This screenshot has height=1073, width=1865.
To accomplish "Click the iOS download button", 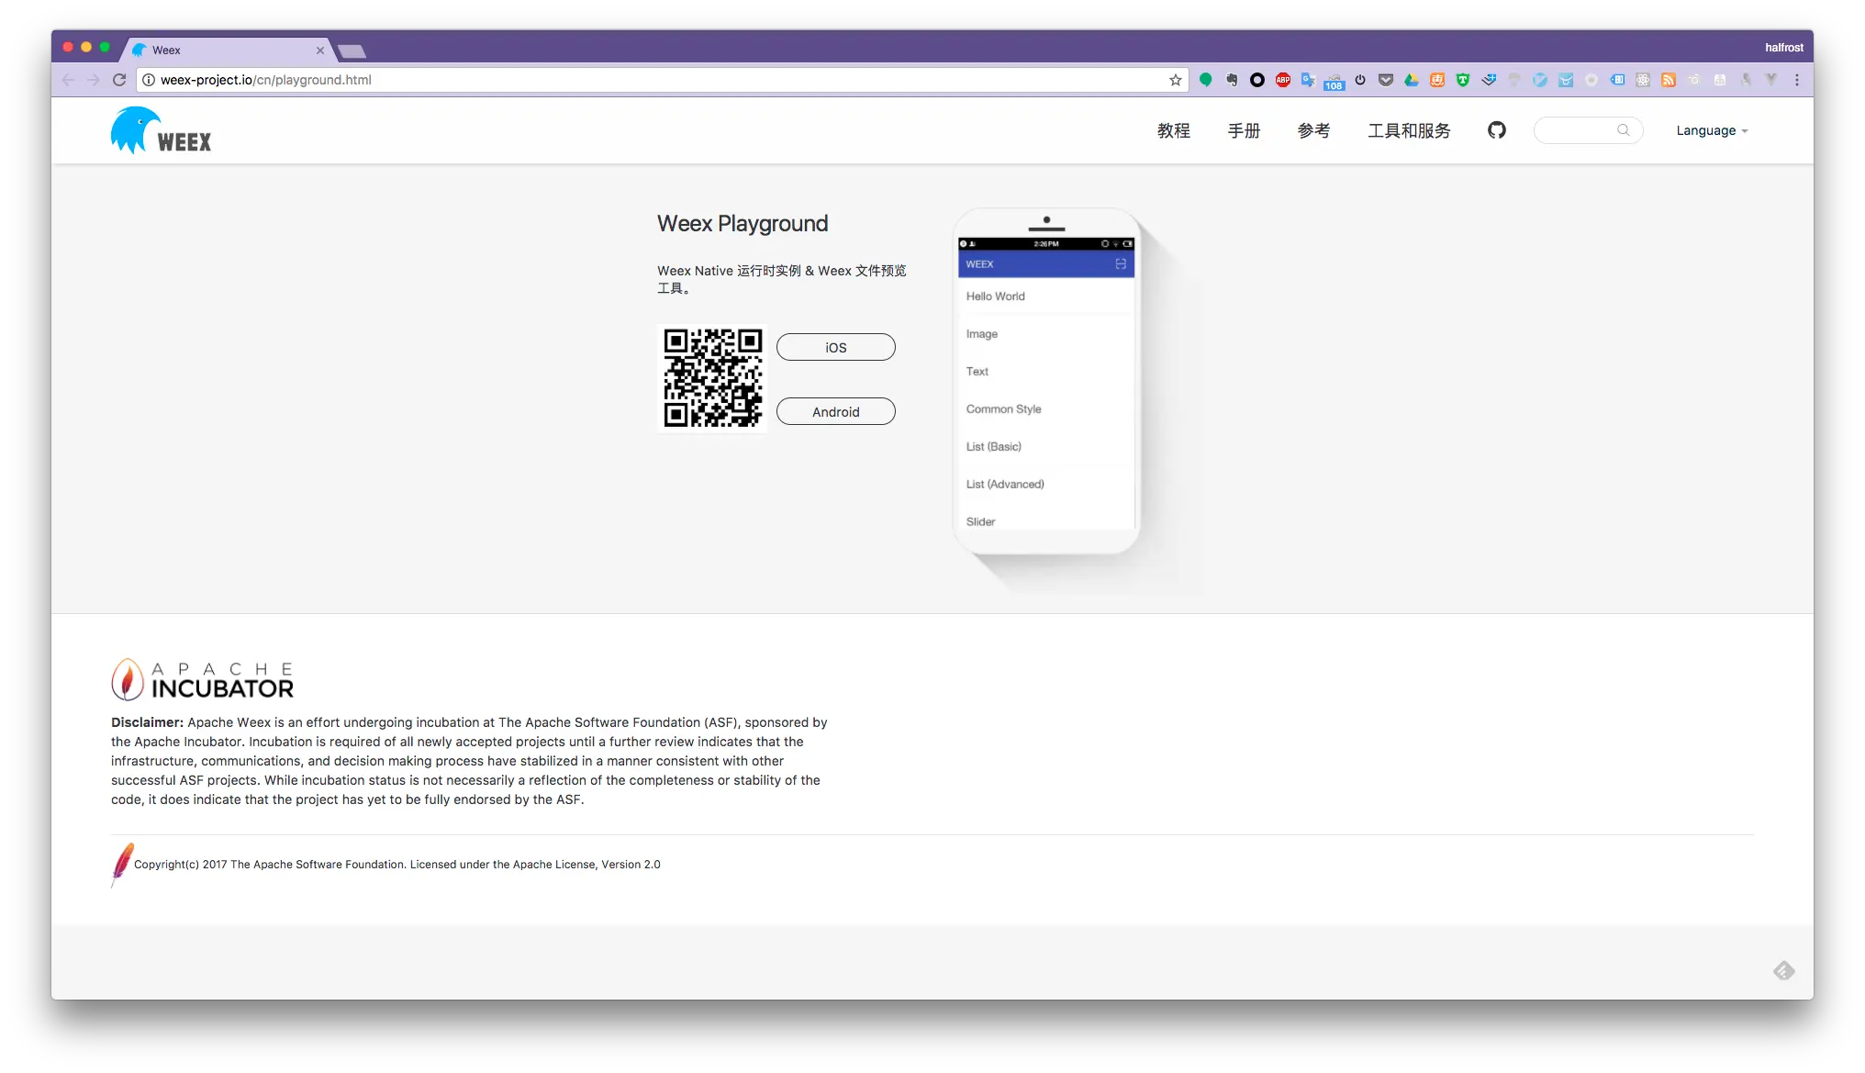I will [835, 347].
